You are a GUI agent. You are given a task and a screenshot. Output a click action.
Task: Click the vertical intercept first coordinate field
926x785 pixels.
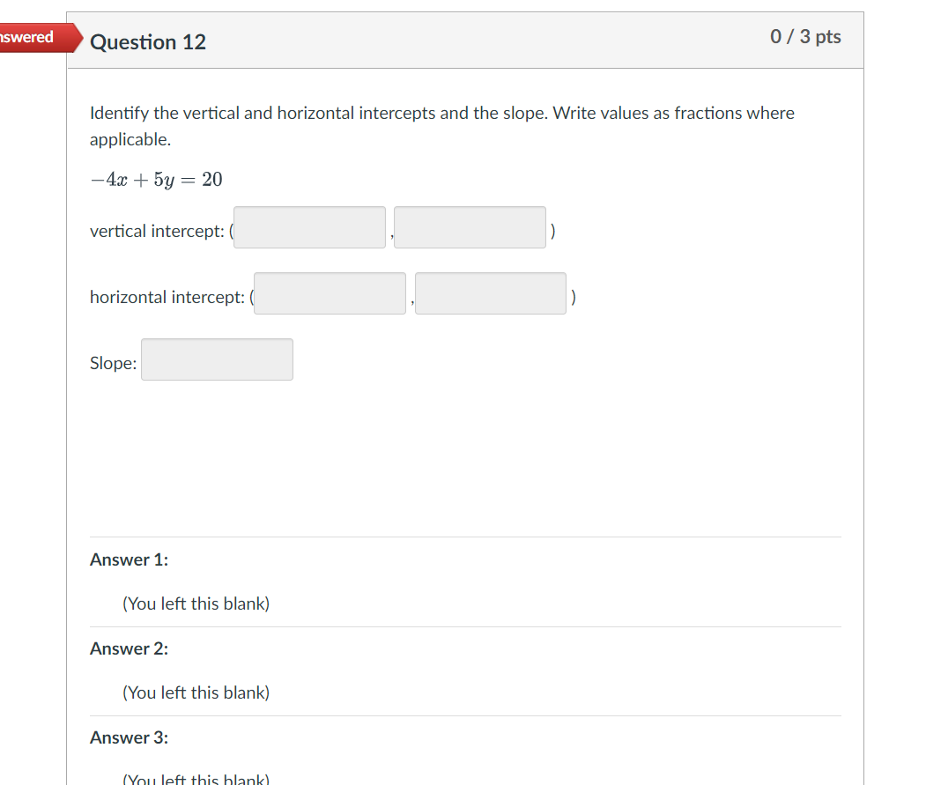[309, 227]
